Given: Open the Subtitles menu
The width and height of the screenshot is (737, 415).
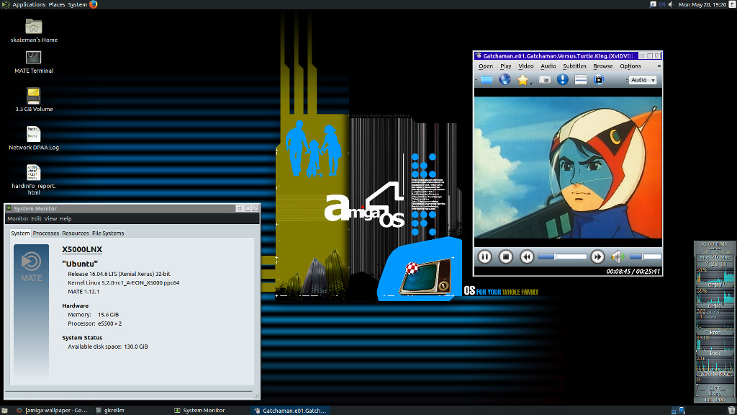Looking at the screenshot, I should click(x=574, y=66).
